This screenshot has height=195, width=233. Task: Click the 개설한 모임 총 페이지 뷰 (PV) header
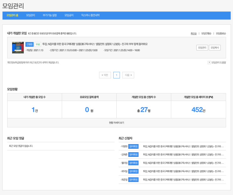pos(199,97)
